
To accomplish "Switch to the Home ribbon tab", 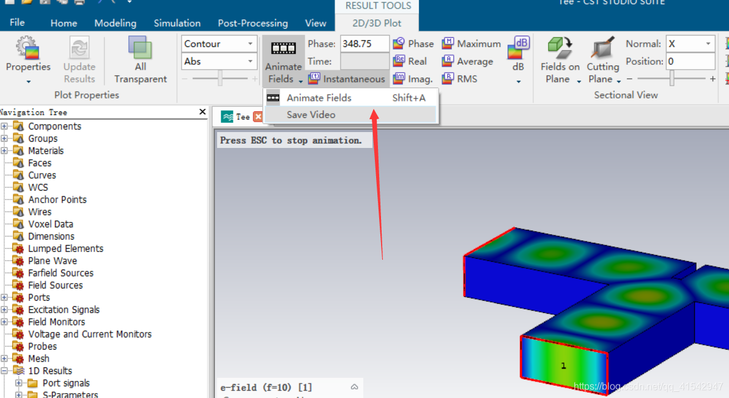I will [64, 23].
